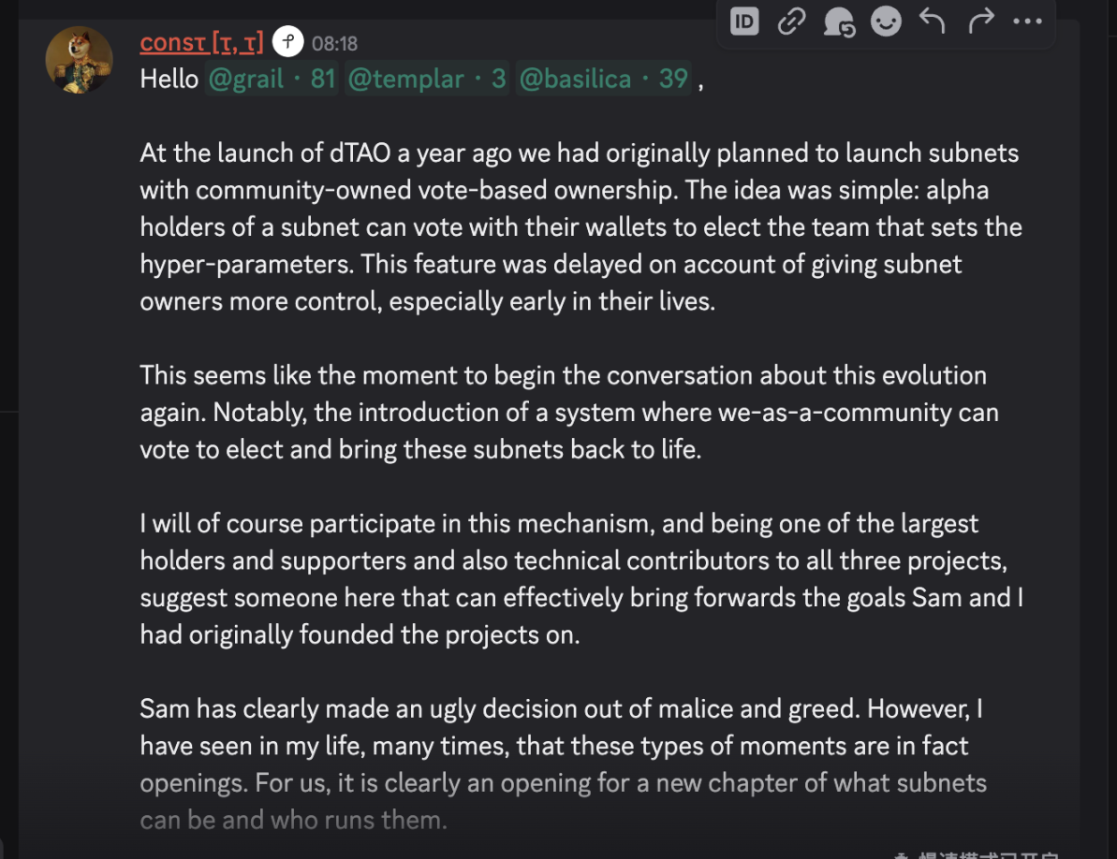Copy message link with the chain icon
The width and height of the screenshot is (1117, 859).
[792, 22]
